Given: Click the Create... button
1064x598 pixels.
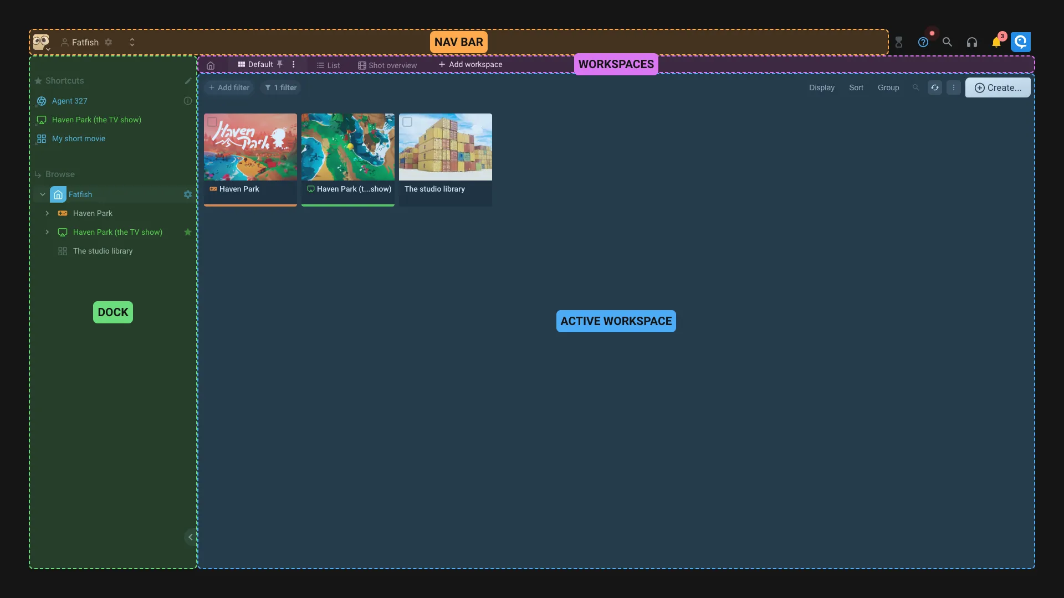Looking at the screenshot, I should pos(997,87).
